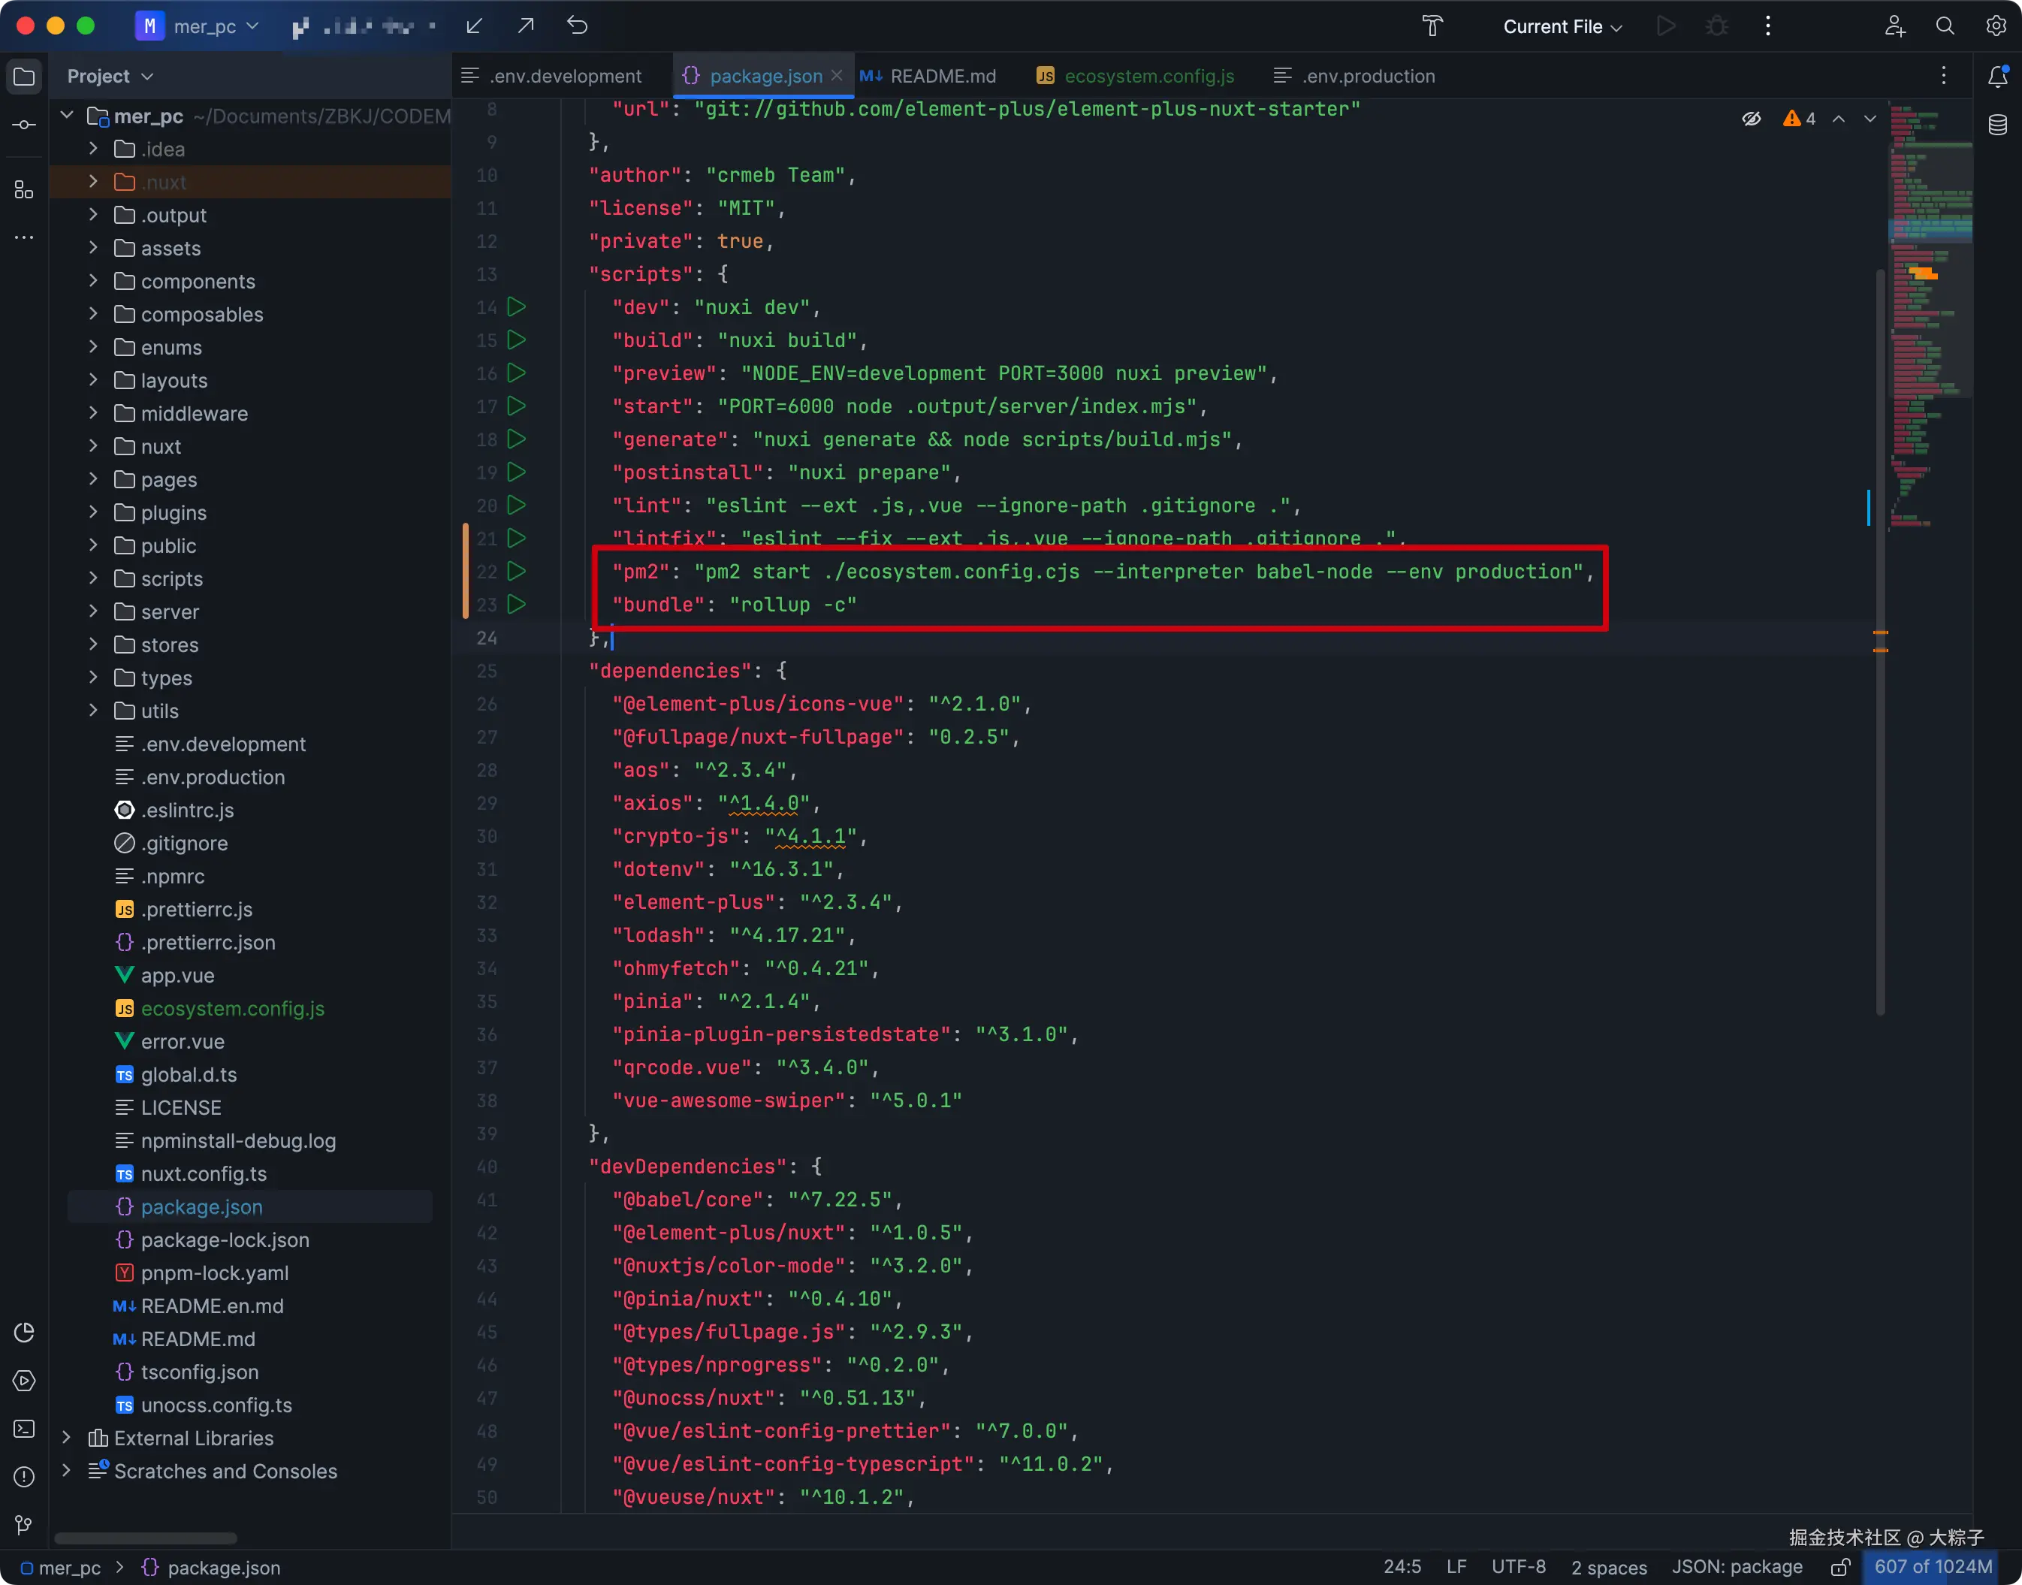Open the Git tool window icon
Viewport: 2022px width, 1585px height.
coord(24,1525)
